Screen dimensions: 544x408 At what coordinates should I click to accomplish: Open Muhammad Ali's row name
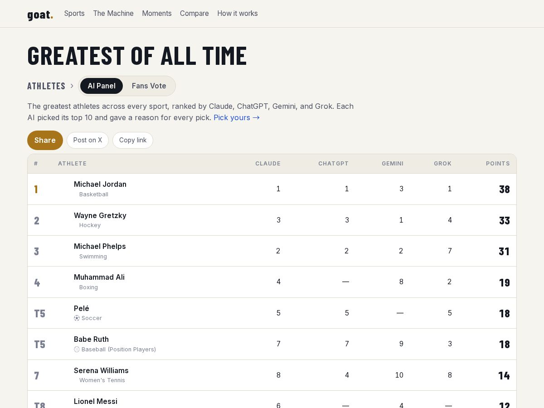[99, 277]
